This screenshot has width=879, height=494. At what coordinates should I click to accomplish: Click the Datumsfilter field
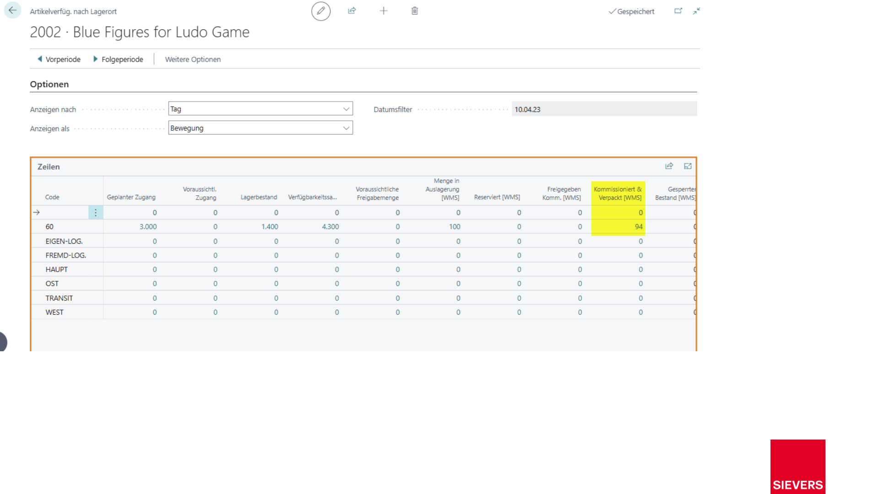click(604, 109)
